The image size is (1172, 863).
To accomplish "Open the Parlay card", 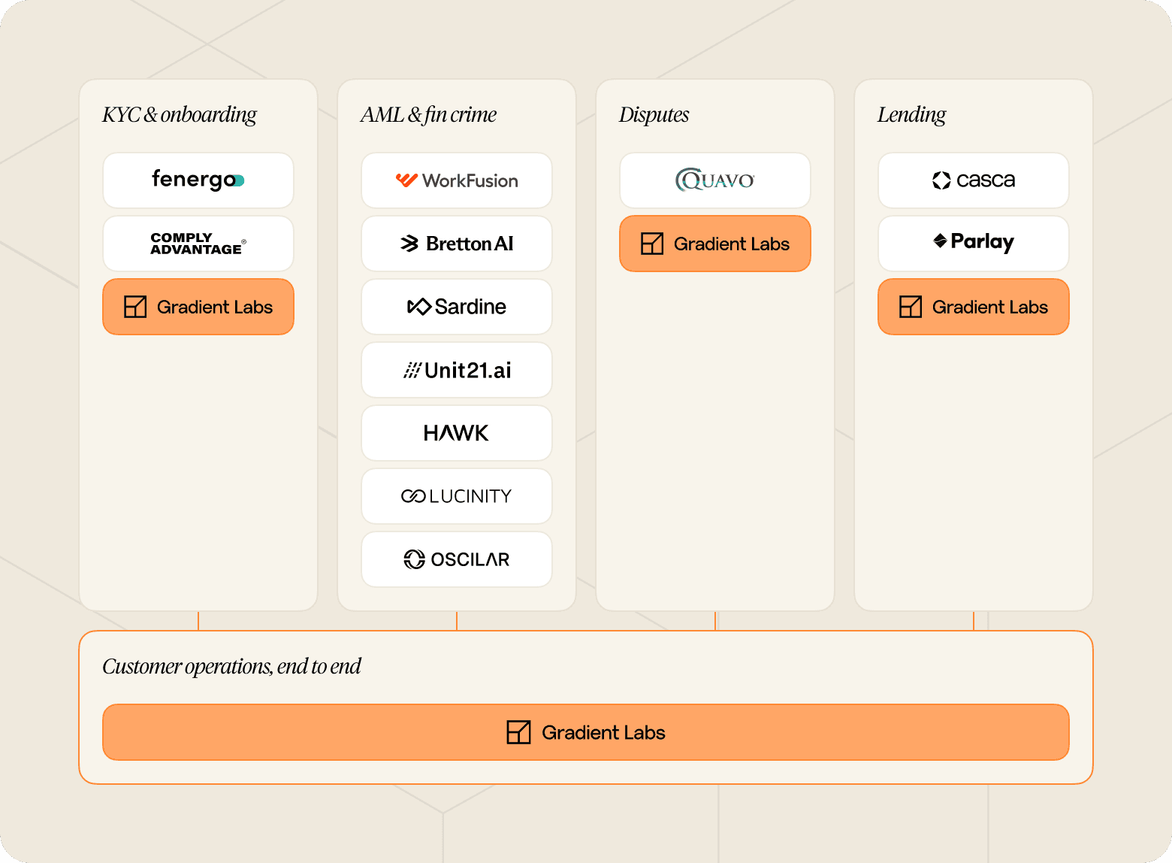I will [974, 244].
